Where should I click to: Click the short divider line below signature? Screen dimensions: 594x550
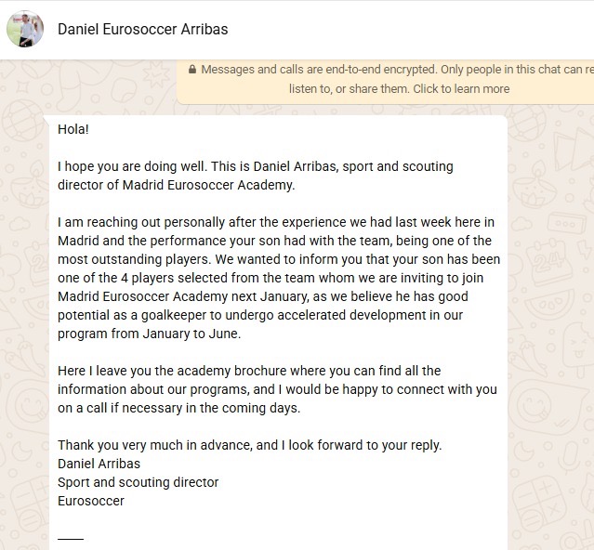click(71, 538)
